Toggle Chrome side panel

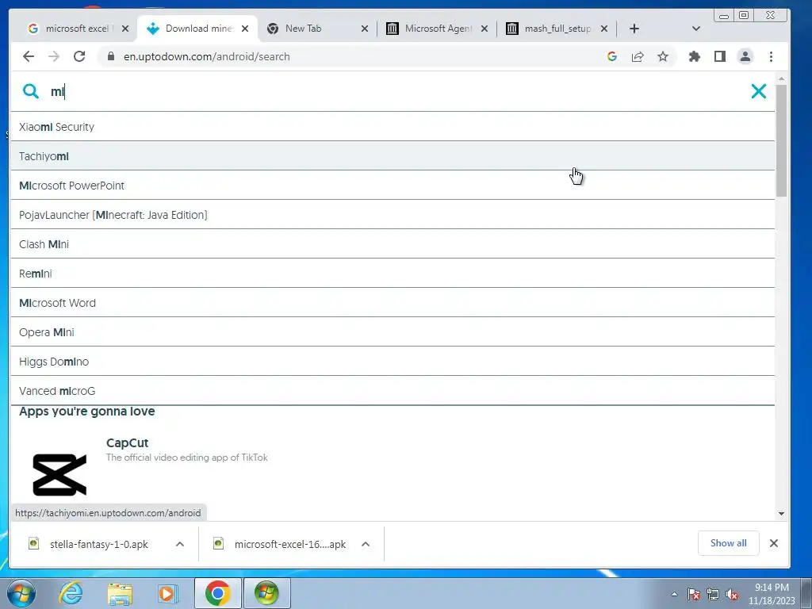(720, 56)
